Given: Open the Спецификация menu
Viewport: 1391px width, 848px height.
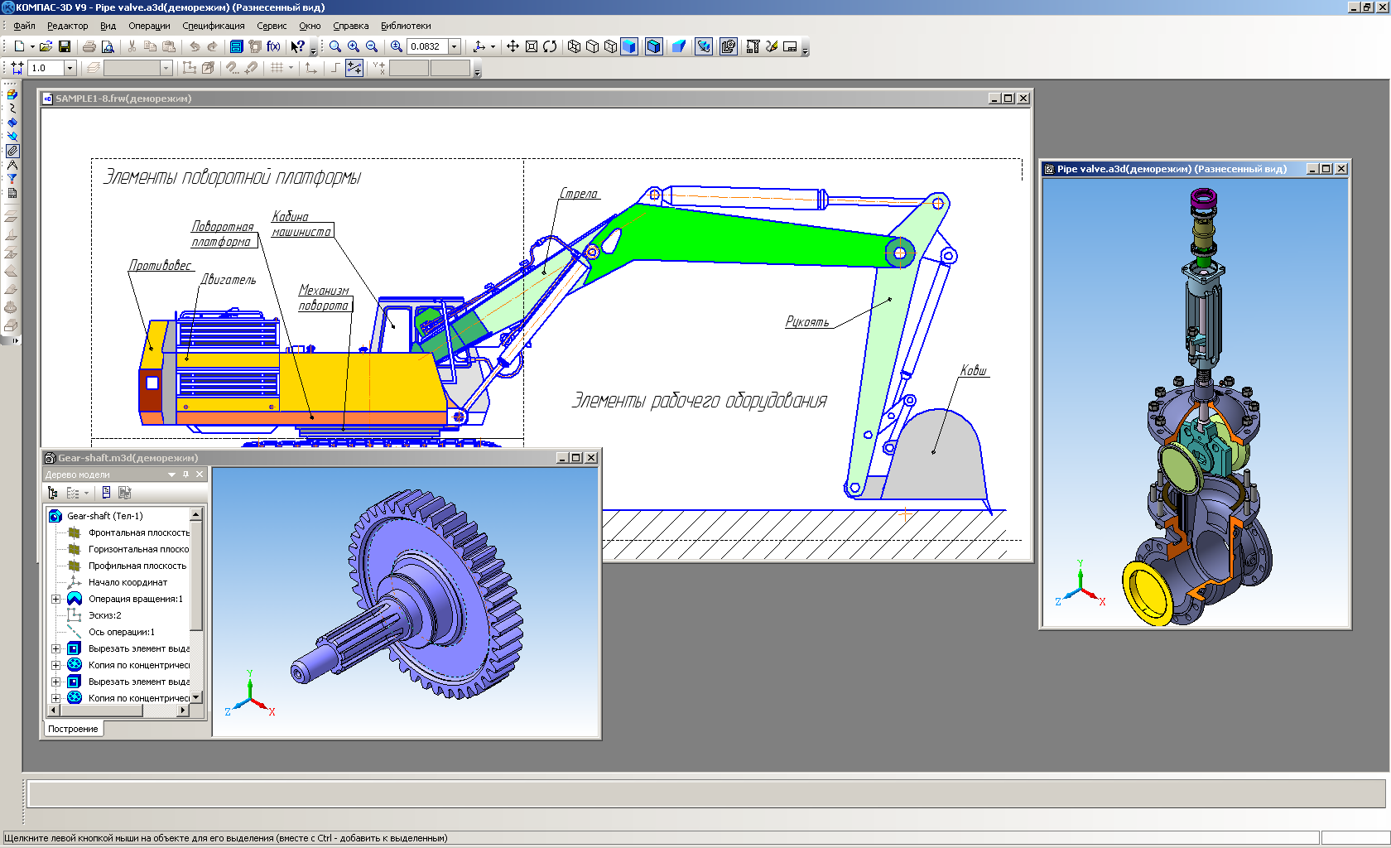Looking at the screenshot, I should 214,26.
